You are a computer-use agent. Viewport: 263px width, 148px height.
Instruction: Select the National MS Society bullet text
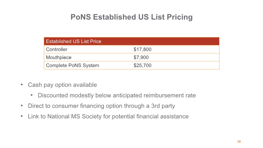[108, 116]
